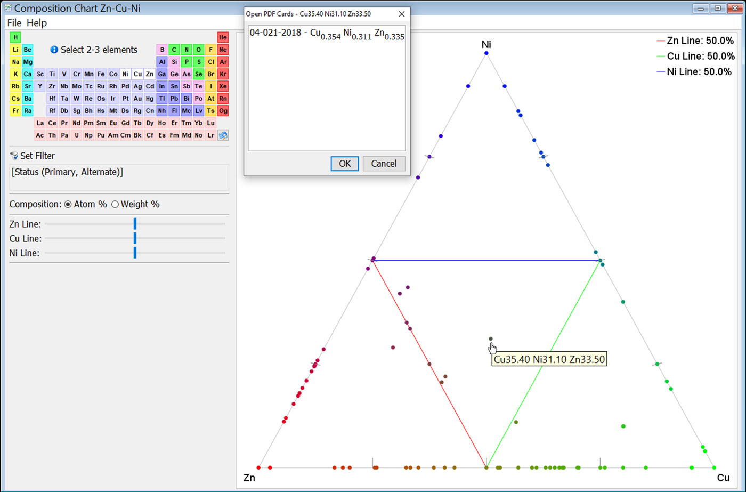
Task: Choose the Al element cell
Action: tap(162, 62)
